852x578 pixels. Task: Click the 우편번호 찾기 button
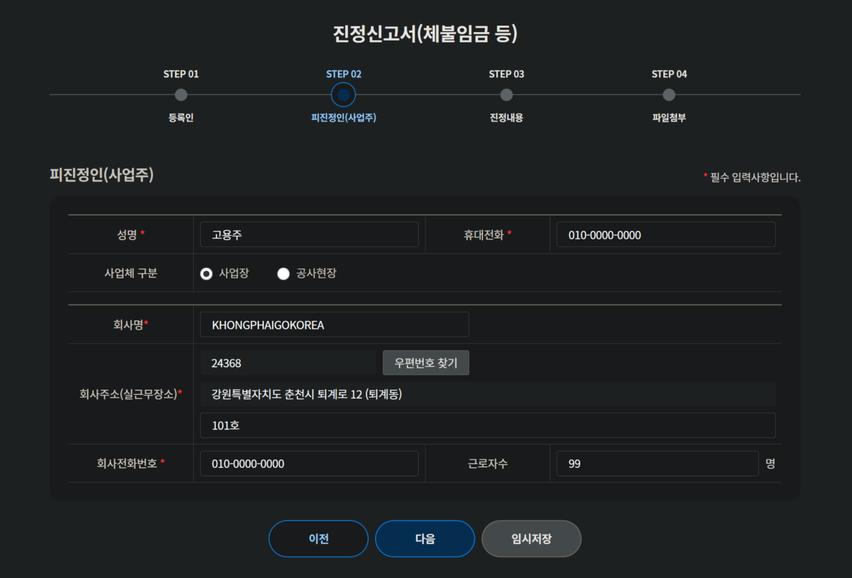click(425, 362)
